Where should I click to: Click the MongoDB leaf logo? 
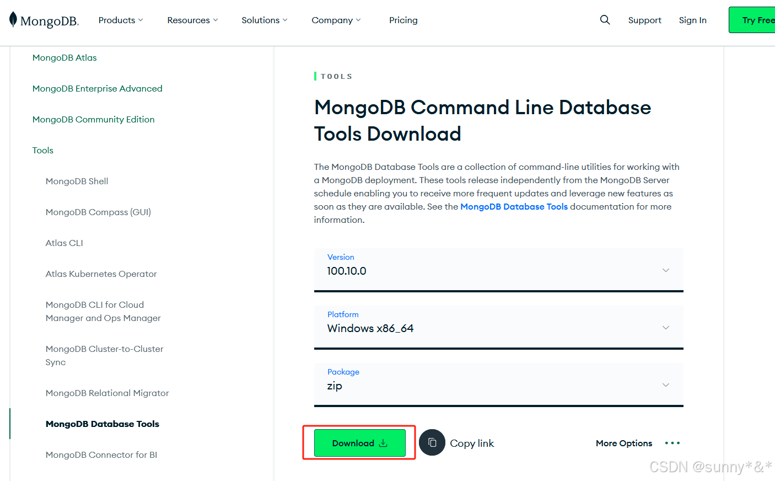coord(13,20)
